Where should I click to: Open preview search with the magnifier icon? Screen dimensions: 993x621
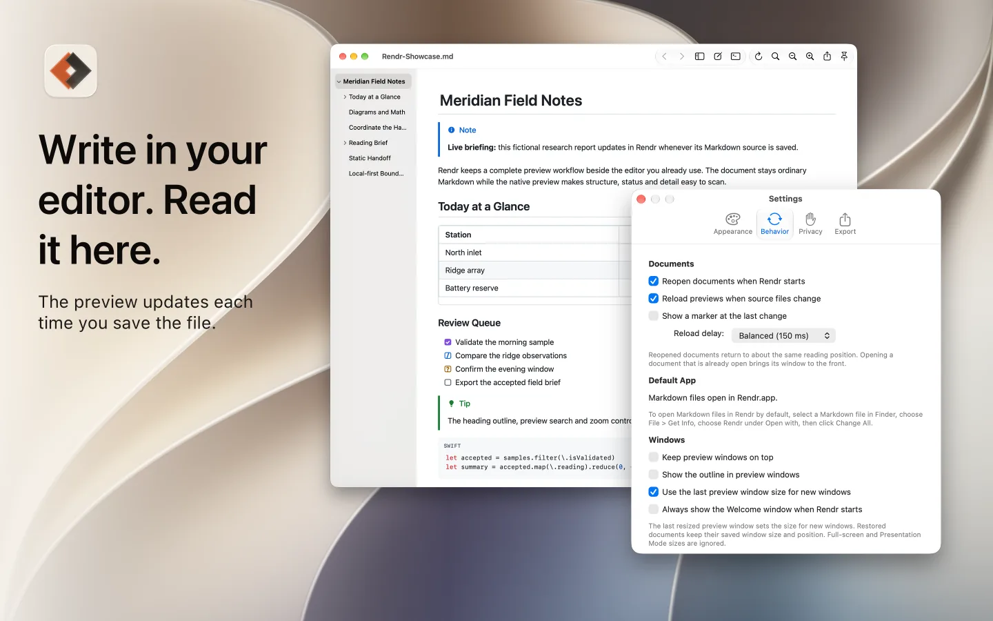[775, 57]
